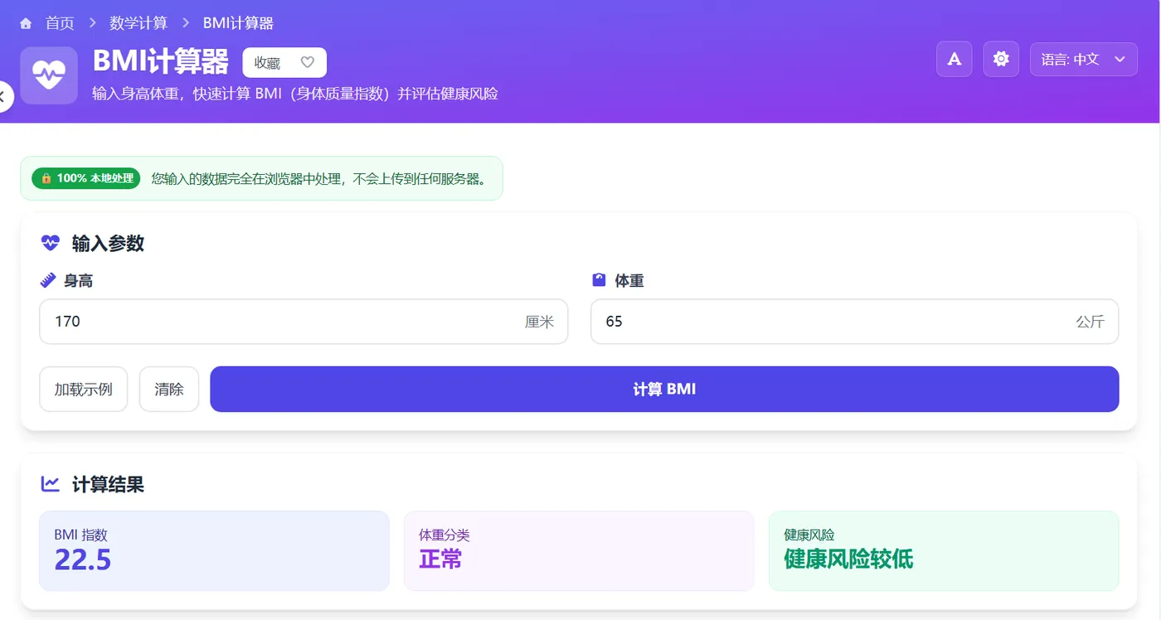Click the ruler icon beside 身高
The width and height of the screenshot is (1161, 620).
49,279
